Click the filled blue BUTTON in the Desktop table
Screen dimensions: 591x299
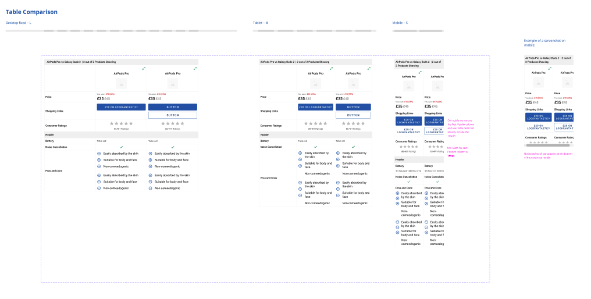[173, 107]
